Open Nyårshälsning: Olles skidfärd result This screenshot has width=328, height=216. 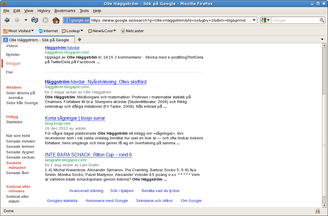point(96,82)
